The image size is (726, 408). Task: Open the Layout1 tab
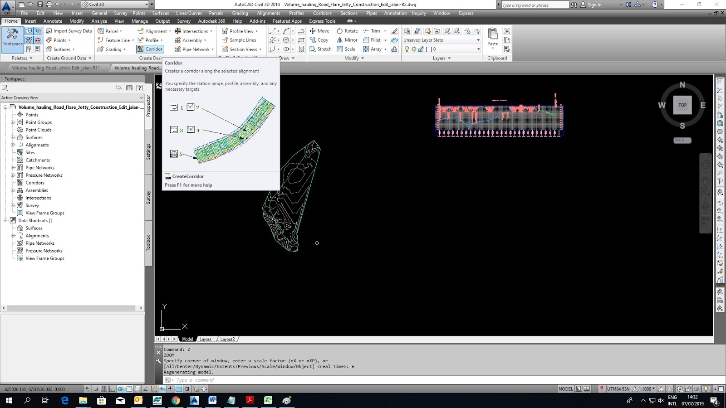[207, 339]
